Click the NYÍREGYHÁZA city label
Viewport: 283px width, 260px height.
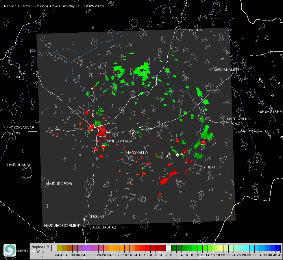pyautogui.click(x=120, y=141)
